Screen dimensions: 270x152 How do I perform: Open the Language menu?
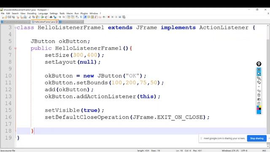point(43,14)
